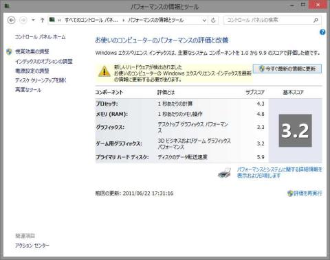Screen dimensions: 330x260
Task: Go back with the back arrow button
Action: click(12, 20)
